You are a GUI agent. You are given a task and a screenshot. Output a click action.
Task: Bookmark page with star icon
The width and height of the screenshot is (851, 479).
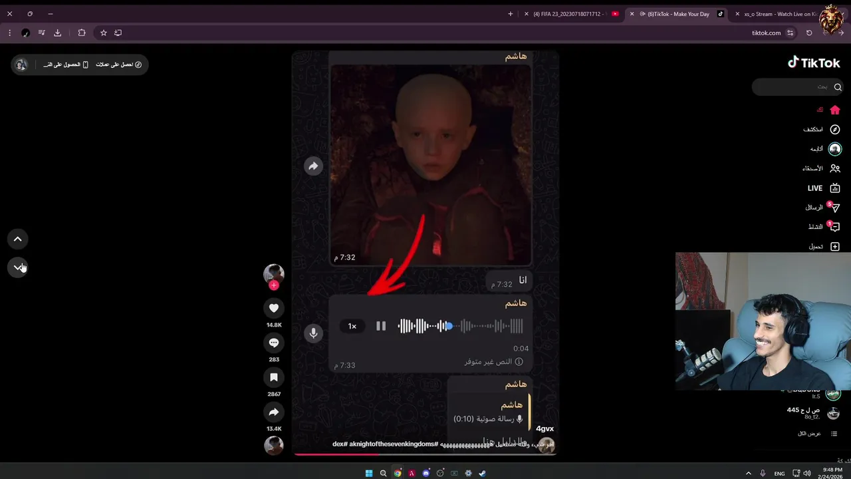(104, 33)
